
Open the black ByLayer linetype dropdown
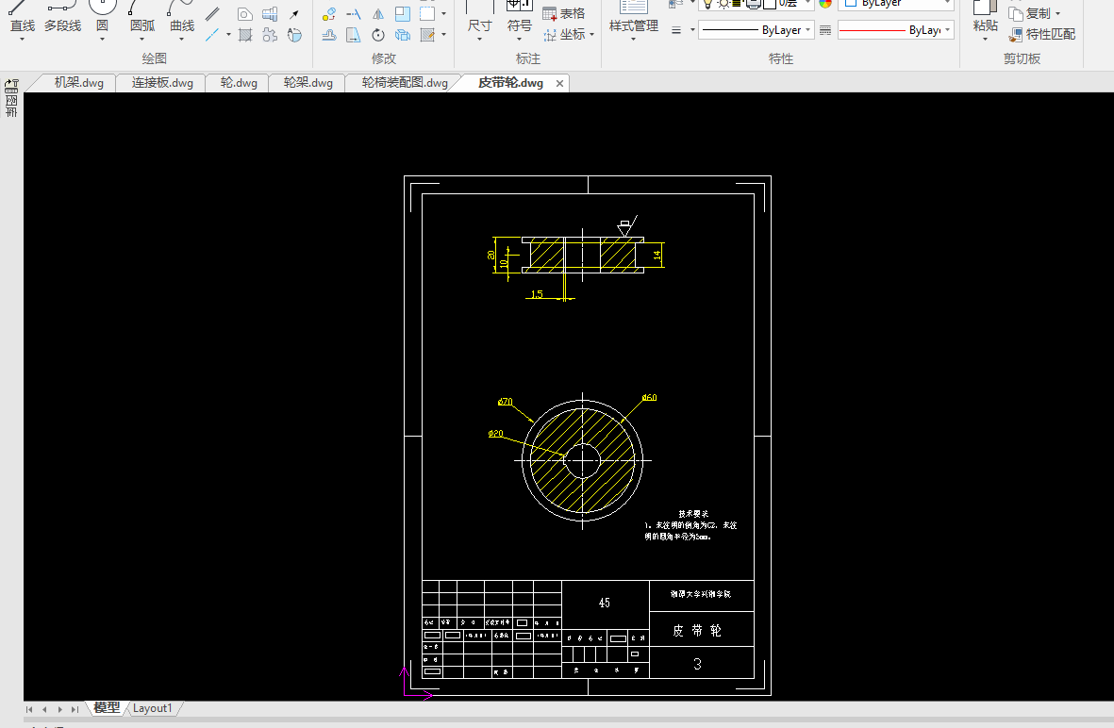tap(756, 30)
